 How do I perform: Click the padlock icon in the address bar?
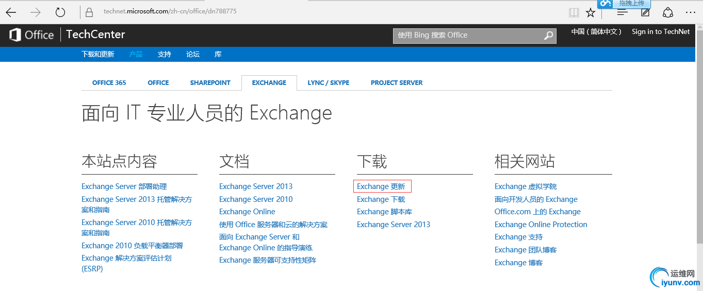[90, 12]
